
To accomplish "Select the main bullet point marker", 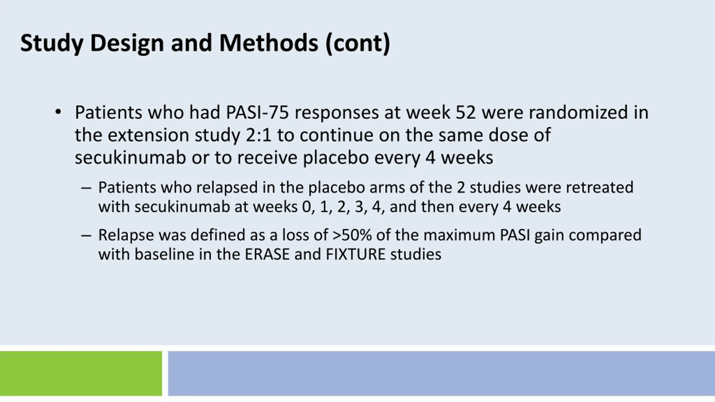I will pos(58,112).
